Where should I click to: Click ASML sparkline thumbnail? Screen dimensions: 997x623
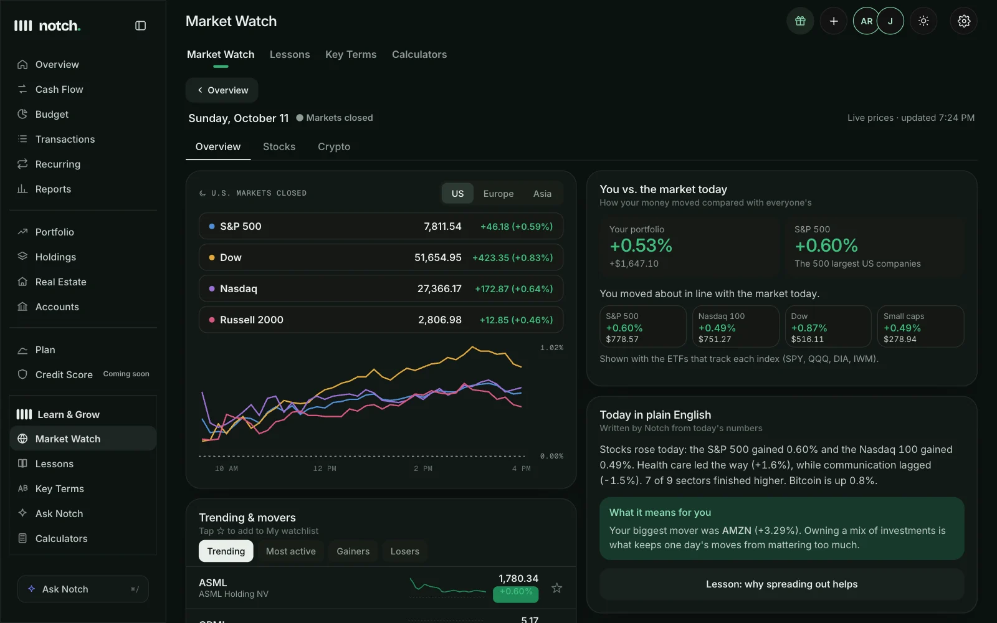point(447,587)
